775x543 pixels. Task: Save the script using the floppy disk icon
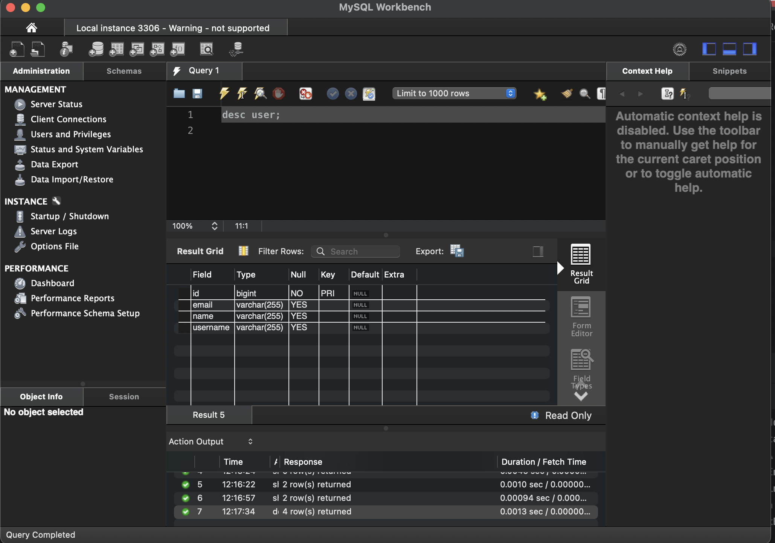[197, 93]
